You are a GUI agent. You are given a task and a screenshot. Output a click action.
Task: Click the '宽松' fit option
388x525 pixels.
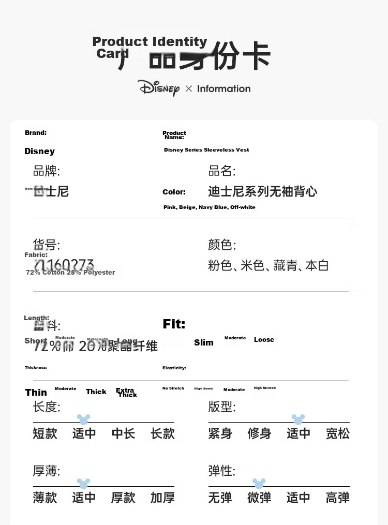(337, 433)
